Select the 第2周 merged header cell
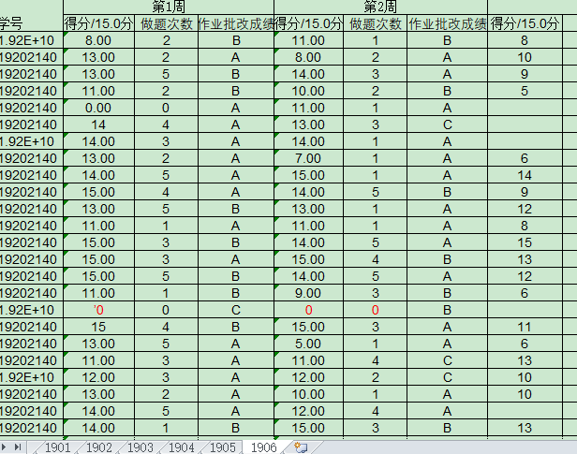This screenshot has height=454, width=577. [380, 7]
